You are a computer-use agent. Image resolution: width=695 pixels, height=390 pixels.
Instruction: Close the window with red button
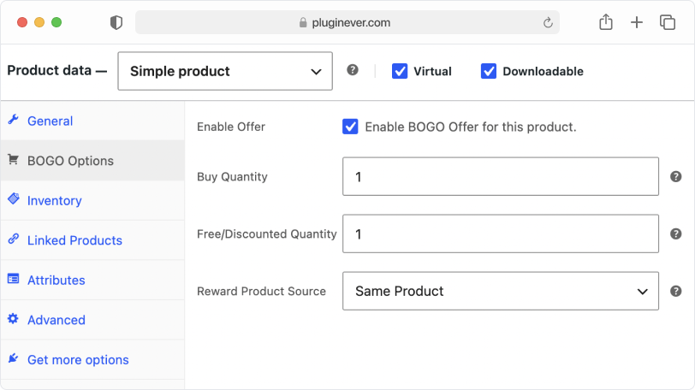click(x=22, y=22)
